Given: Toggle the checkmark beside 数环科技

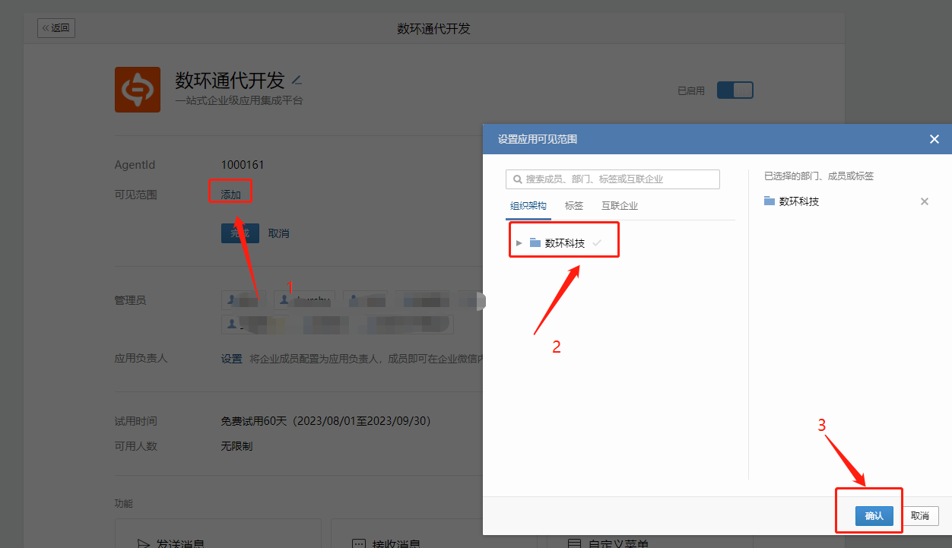Looking at the screenshot, I should 597,242.
